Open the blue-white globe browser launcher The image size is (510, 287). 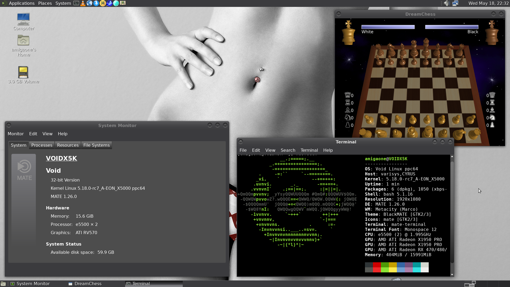coord(90,3)
